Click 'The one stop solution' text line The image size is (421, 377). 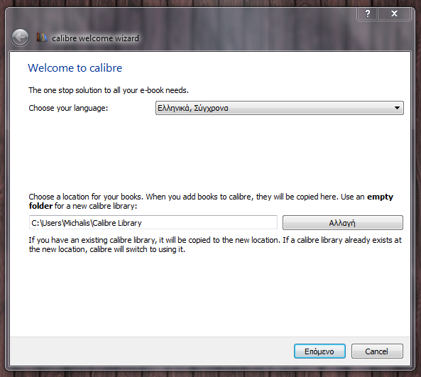pyautogui.click(x=109, y=90)
